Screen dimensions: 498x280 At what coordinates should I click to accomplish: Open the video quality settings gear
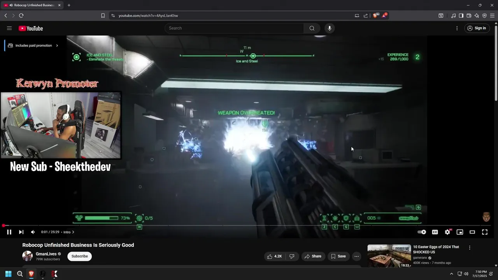click(447, 232)
